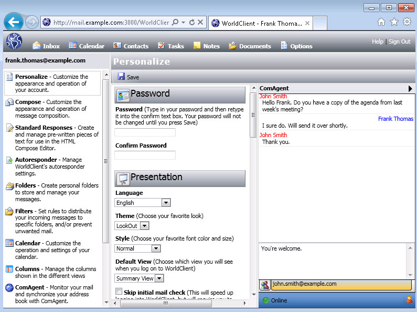The height and width of the screenshot is (312, 417).
Task: Click the Help link
Action: point(377,41)
